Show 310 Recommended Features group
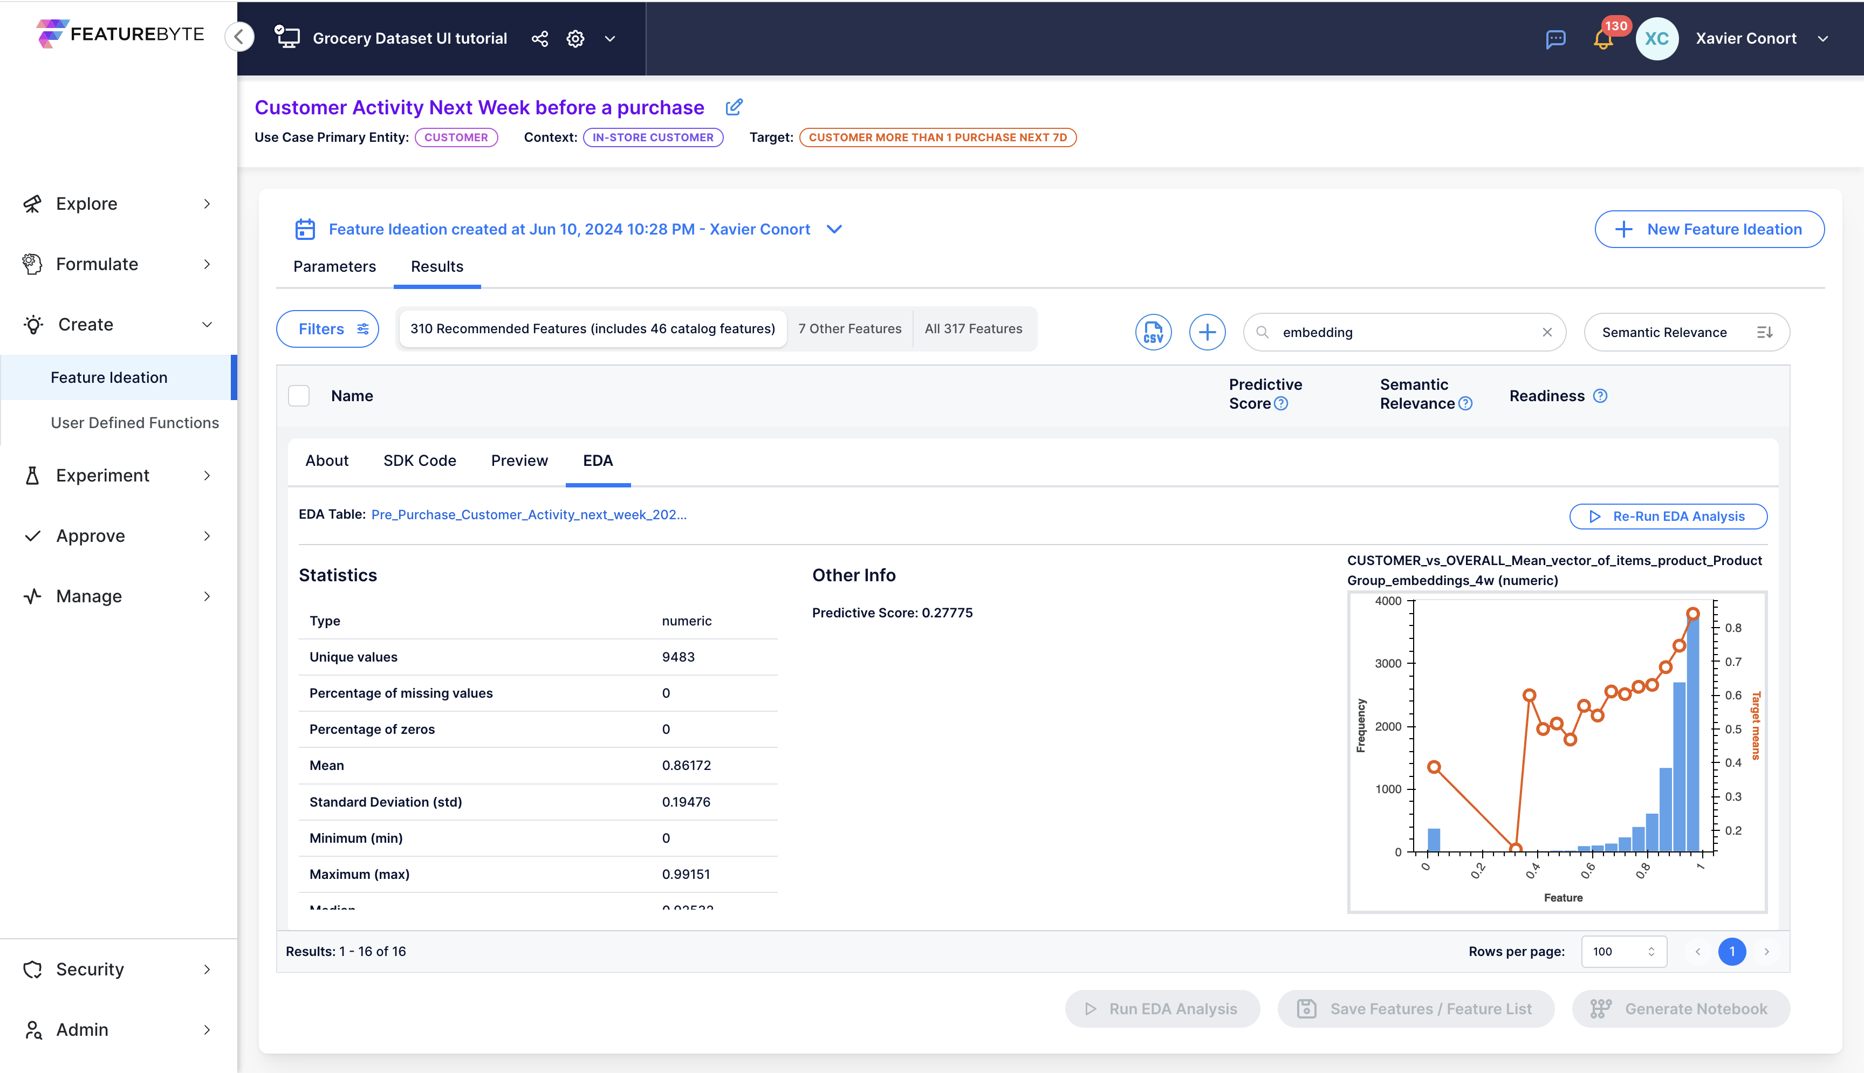 tap(593, 329)
